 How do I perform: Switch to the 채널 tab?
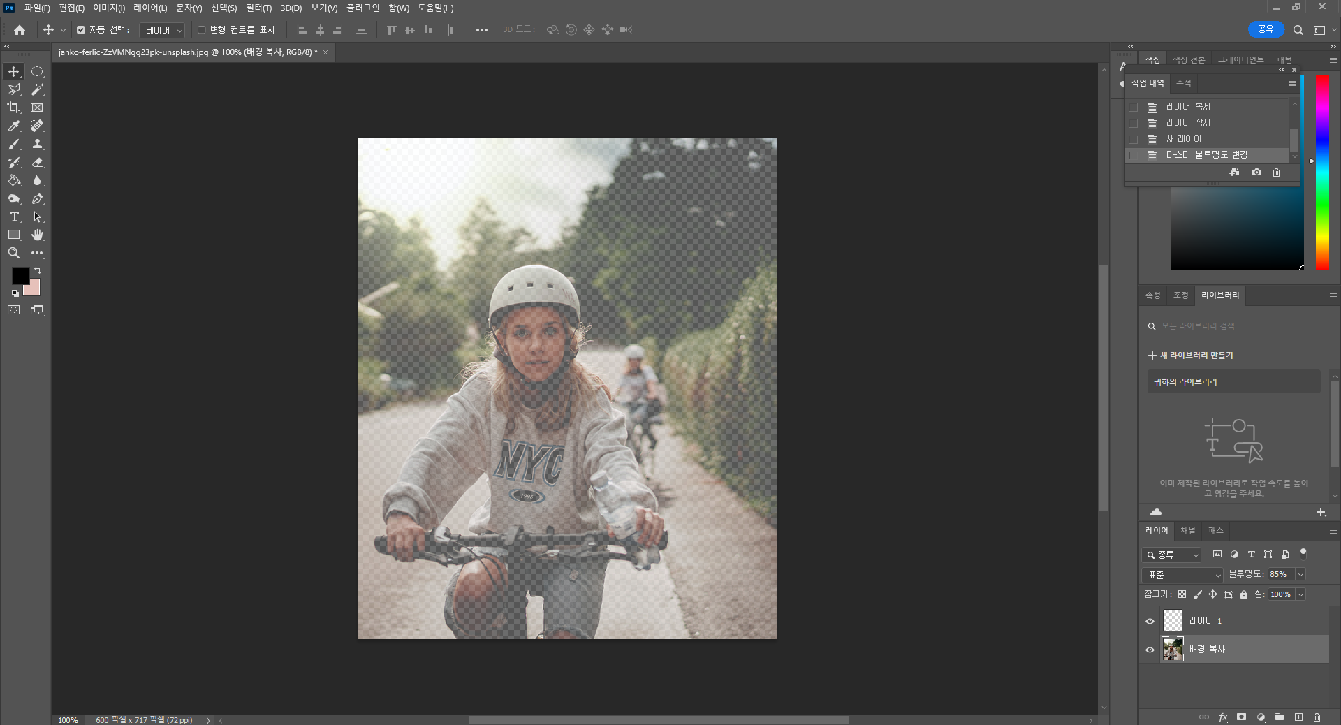click(1188, 531)
